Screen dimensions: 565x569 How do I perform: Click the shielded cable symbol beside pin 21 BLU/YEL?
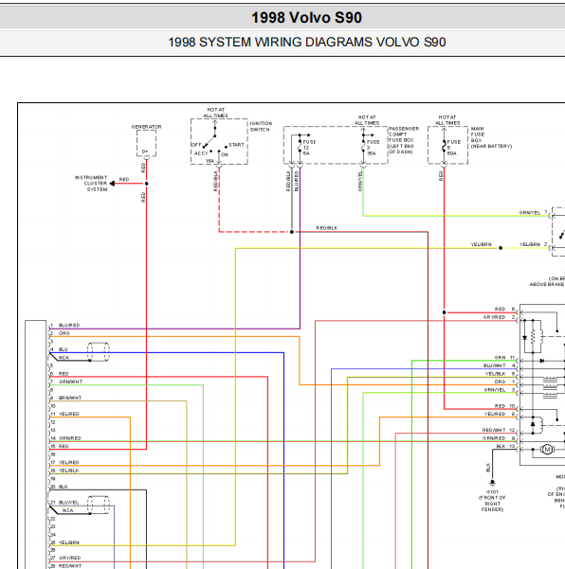click(x=98, y=505)
